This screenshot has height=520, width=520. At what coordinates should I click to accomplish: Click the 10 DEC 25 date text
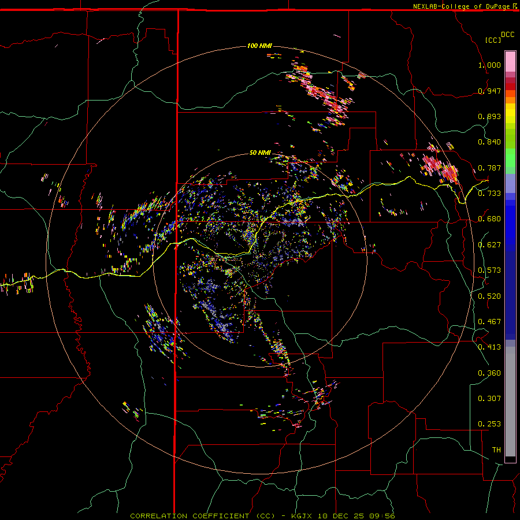[340, 516]
